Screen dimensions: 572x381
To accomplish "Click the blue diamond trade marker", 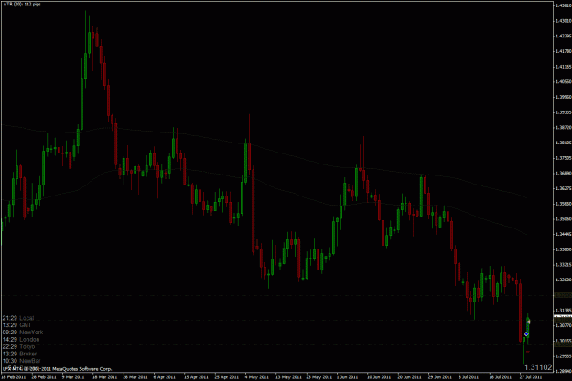I will (x=526, y=334).
